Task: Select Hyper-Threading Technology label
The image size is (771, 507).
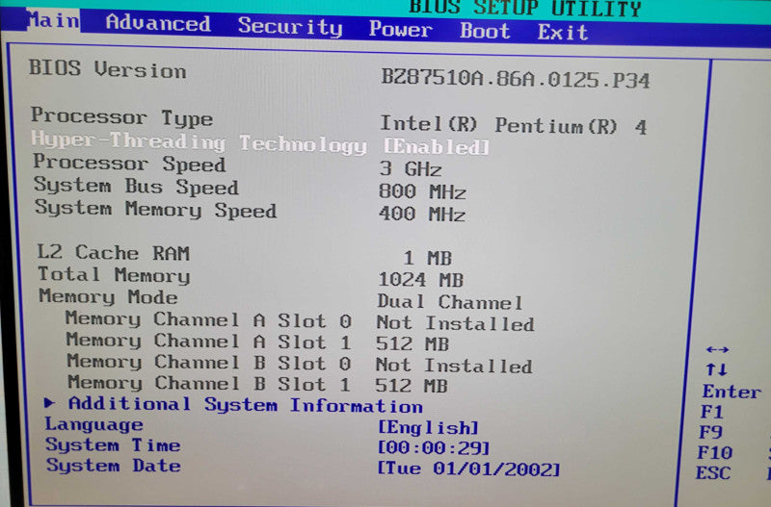Action: (x=199, y=142)
